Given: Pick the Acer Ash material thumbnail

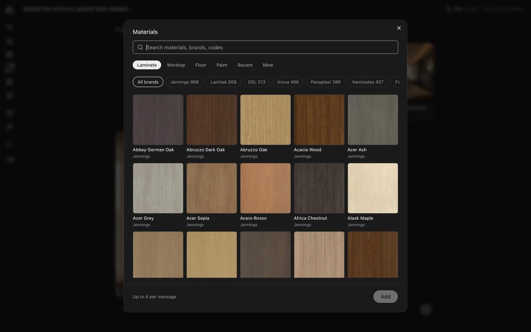Looking at the screenshot, I should 373,120.
